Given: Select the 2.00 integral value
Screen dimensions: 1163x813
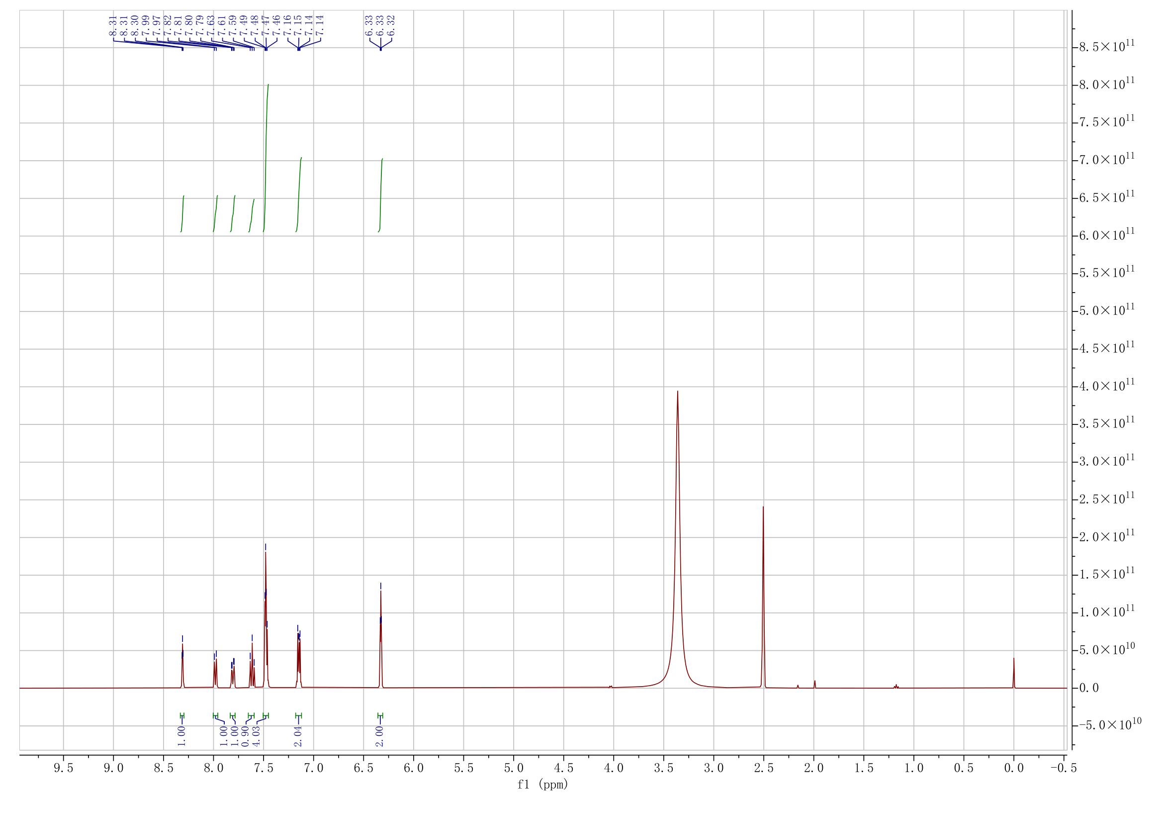Looking at the screenshot, I should 380,736.
